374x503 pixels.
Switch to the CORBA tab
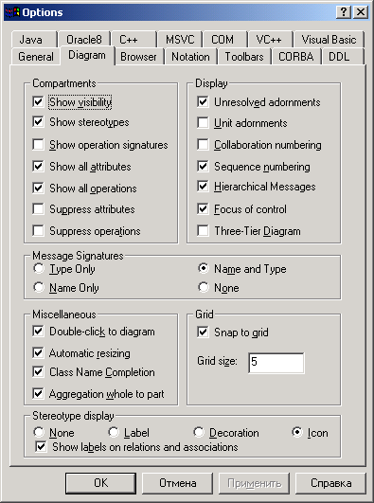click(x=295, y=57)
